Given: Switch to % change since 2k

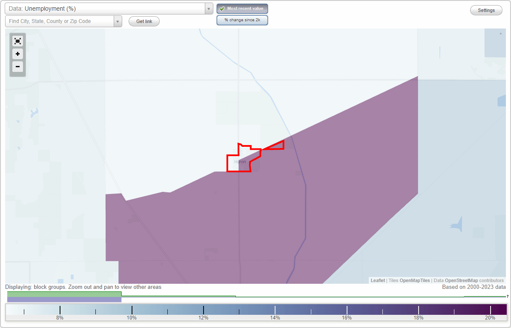Looking at the screenshot, I should pyautogui.click(x=242, y=20).
